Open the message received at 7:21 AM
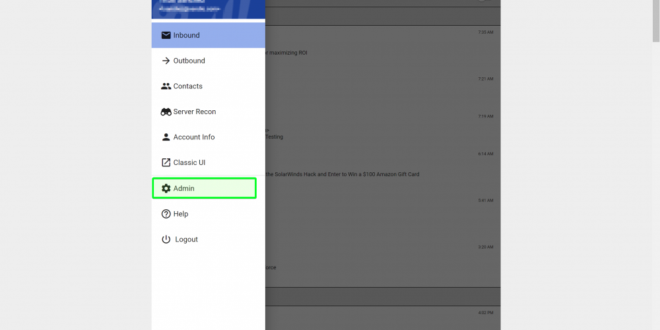The width and height of the screenshot is (660, 330). click(383, 91)
